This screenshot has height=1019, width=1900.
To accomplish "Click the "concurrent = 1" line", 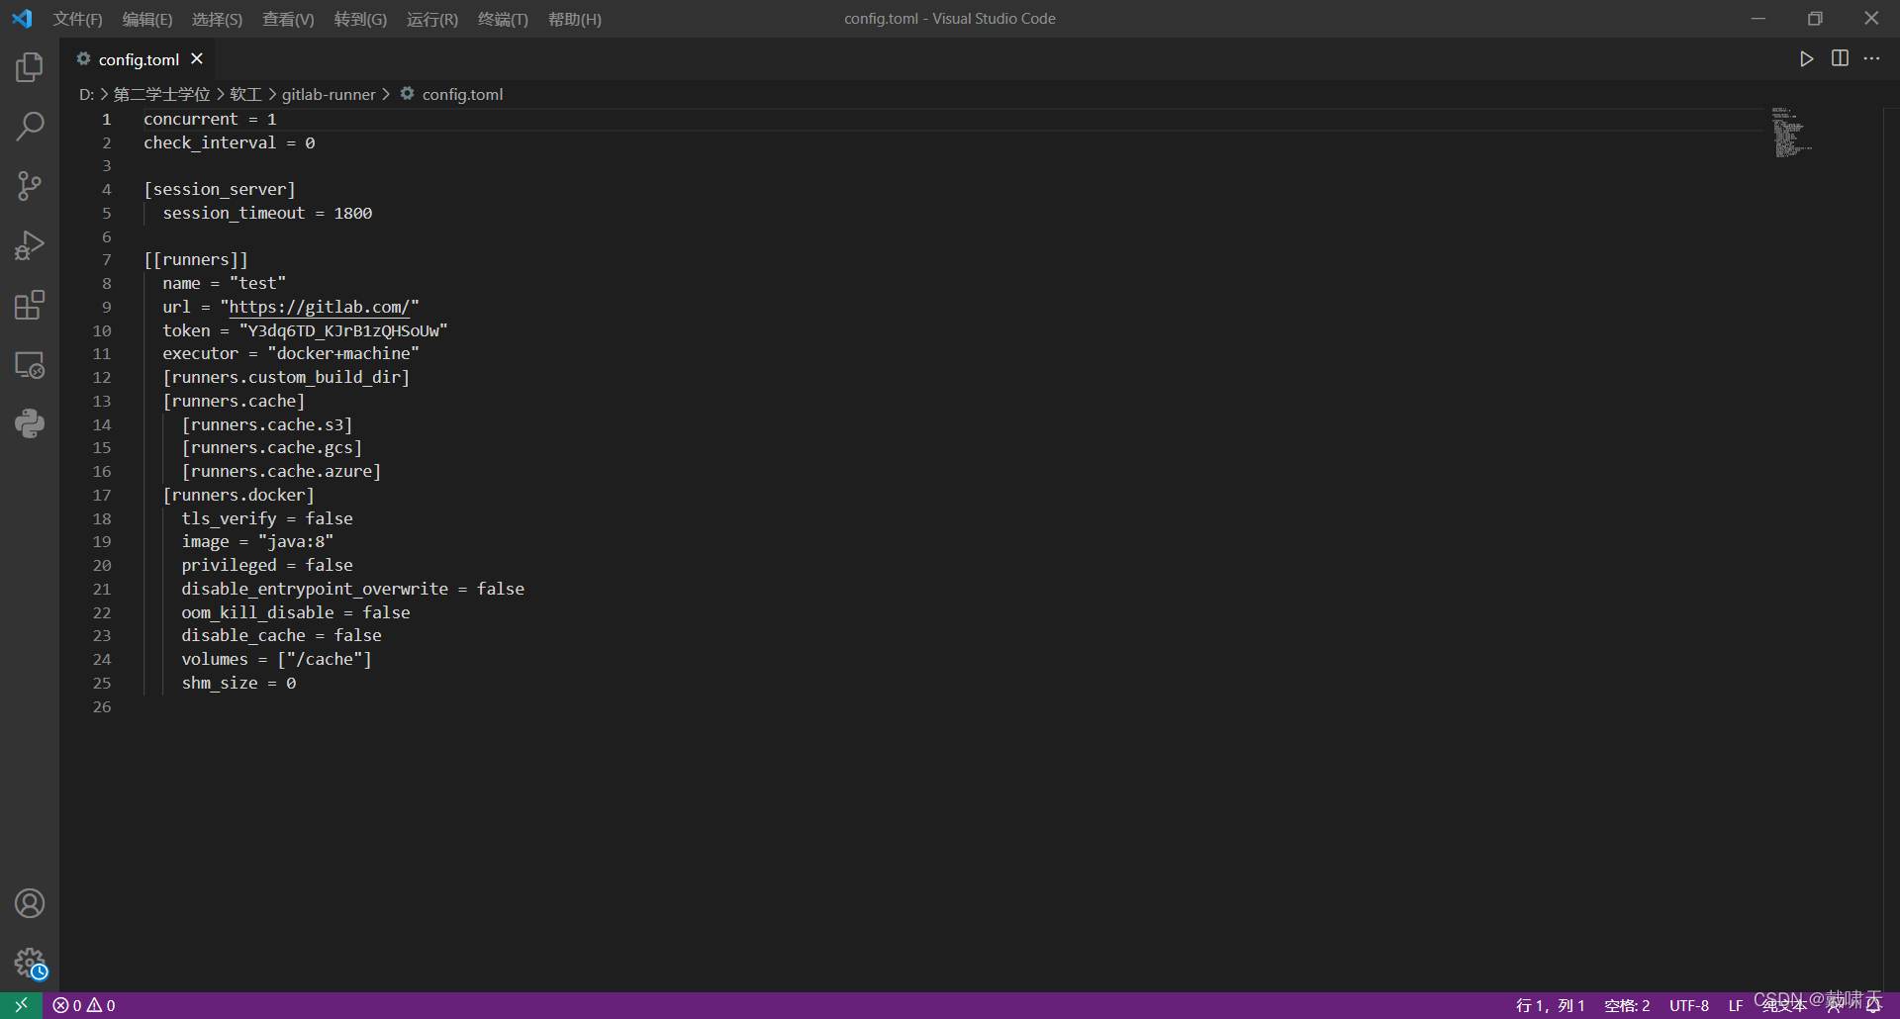I will tap(210, 119).
